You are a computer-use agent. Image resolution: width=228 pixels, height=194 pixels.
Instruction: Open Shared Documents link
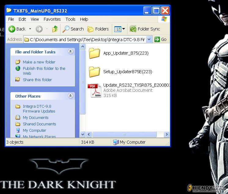[x=39, y=124]
